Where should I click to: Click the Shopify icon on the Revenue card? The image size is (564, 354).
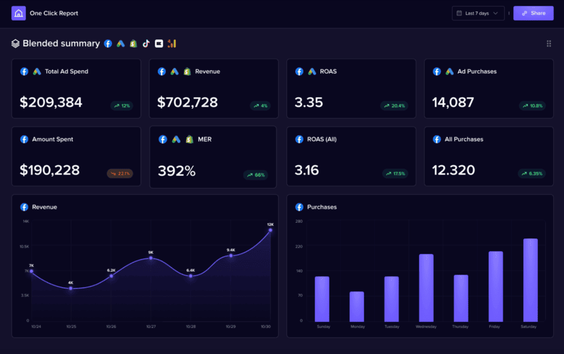click(187, 72)
